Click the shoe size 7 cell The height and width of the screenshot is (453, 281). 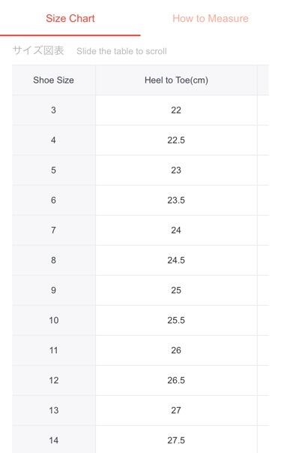point(54,230)
